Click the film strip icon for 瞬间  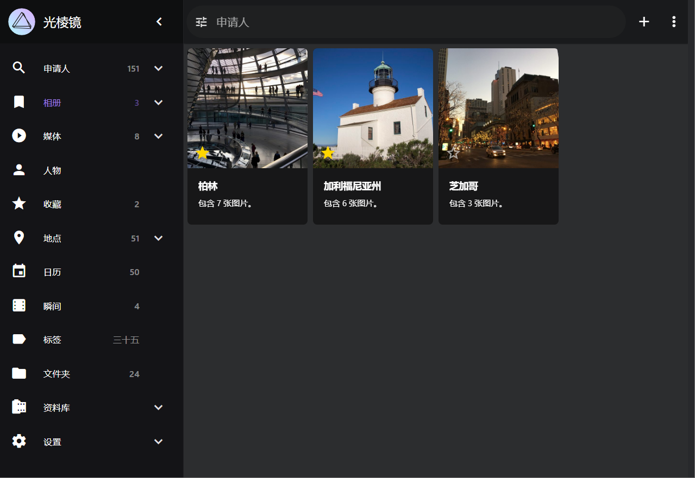click(x=19, y=306)
